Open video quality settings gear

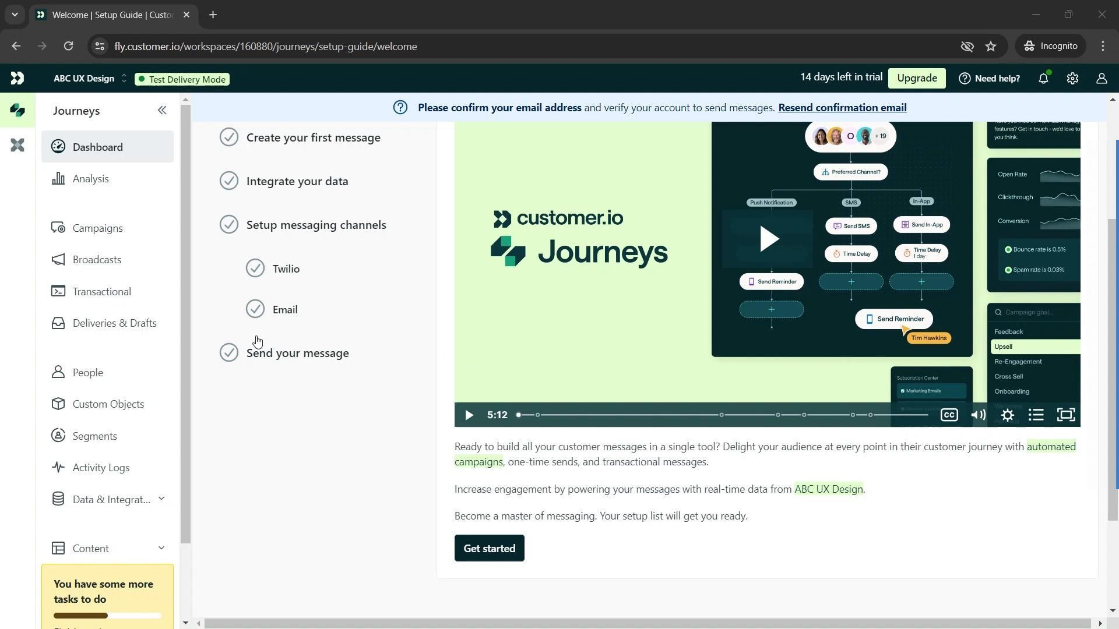click(x=1008, y=415)
